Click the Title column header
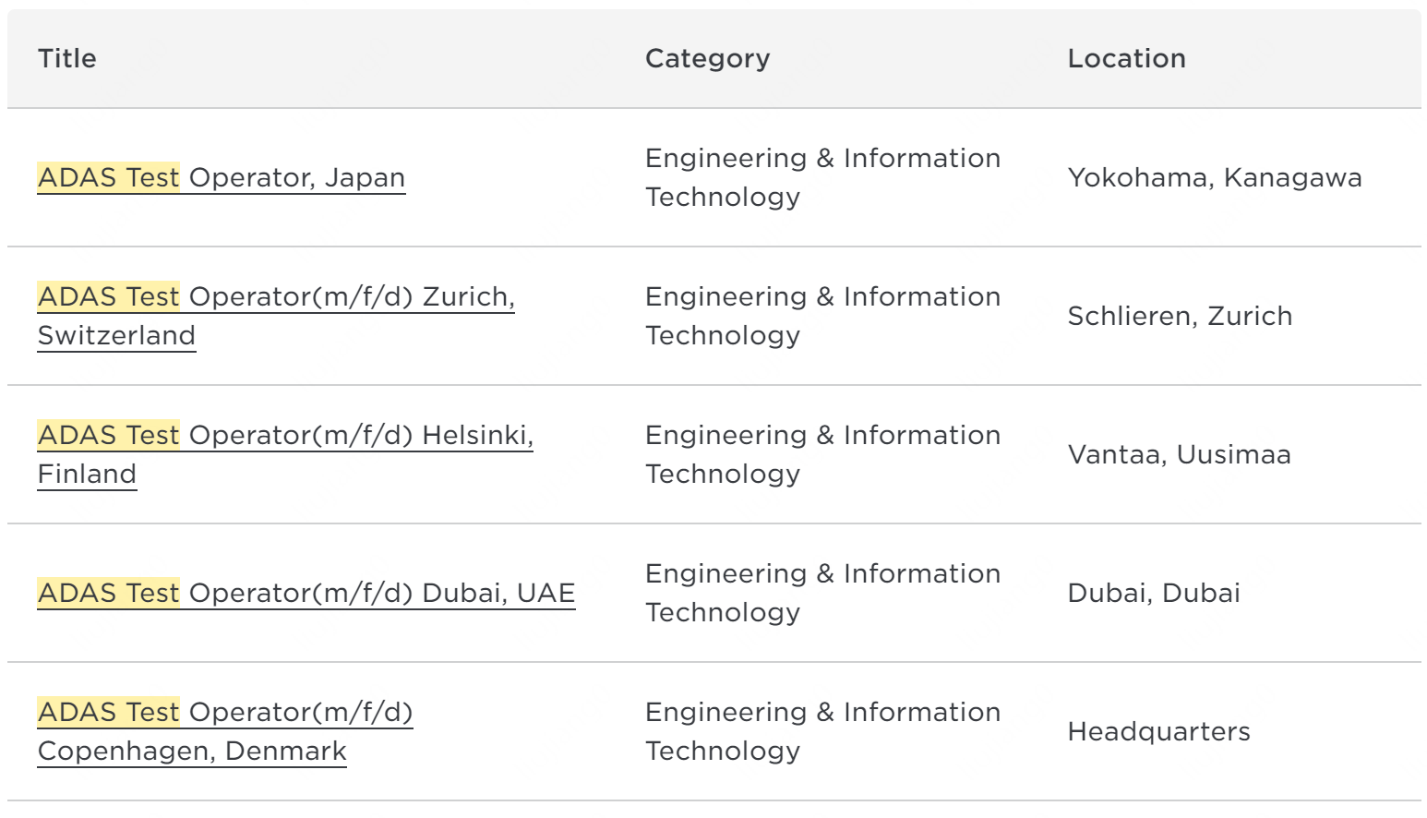This screenshot has height=818, width=1427. tap(67, 58)
